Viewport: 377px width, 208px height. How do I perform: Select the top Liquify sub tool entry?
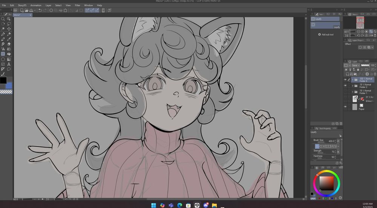pyautogui.click(x=325, y=19)
